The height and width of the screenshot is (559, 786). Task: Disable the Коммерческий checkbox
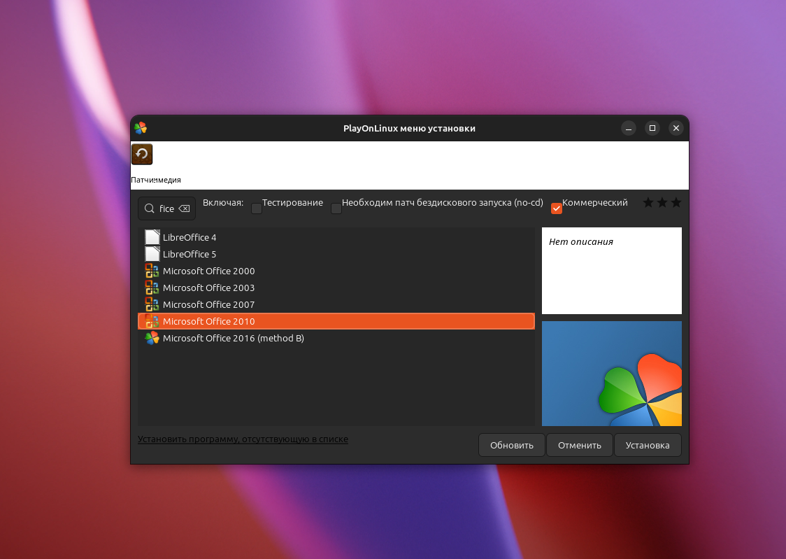click(556, 208)
